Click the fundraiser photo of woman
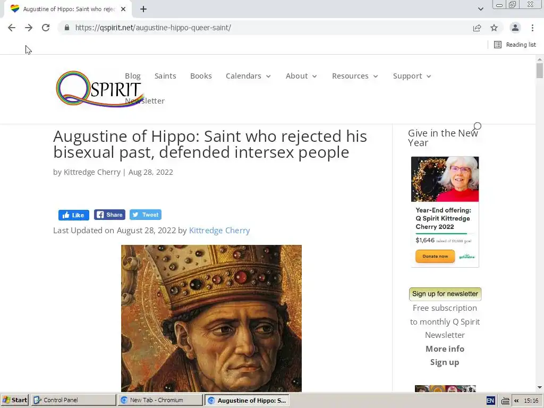The image size is (544, 408). 445,179
